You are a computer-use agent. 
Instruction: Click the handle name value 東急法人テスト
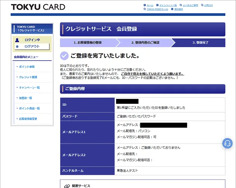coord(127,171)
